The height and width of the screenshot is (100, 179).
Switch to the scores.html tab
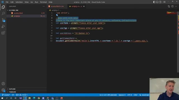point(57,6)
